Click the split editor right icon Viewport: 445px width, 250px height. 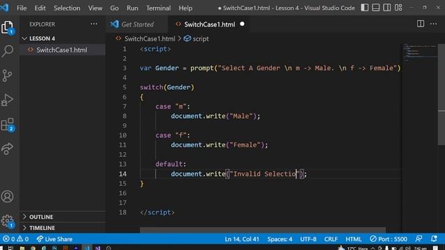click(x=421, y=24)
